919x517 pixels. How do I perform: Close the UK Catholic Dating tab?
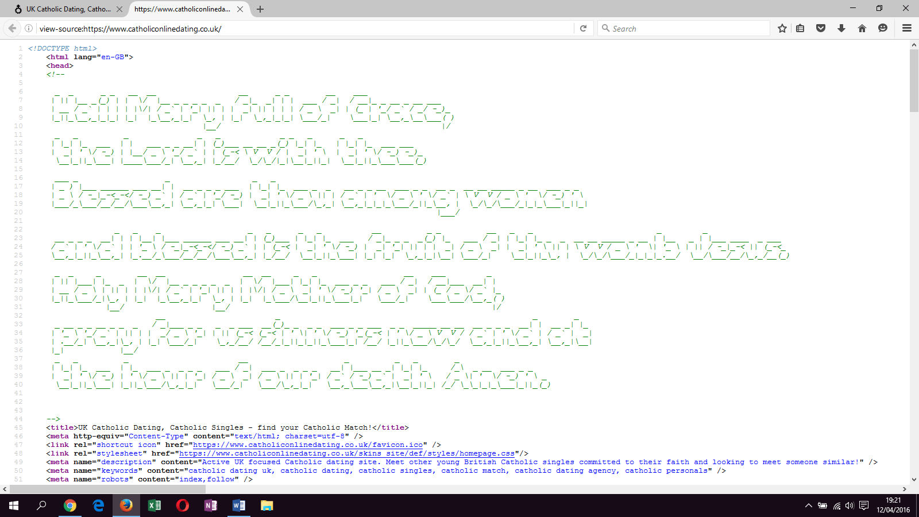tap(119, 9)
